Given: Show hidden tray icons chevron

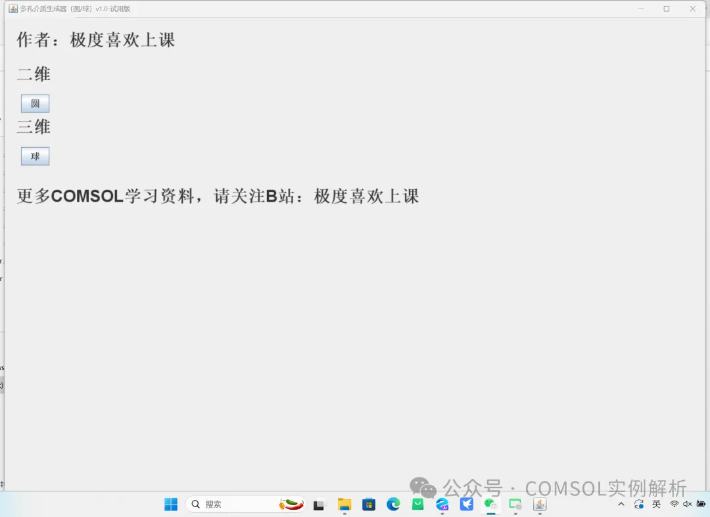Looking at the screenshot, I should pyautogui.click(x=621, y=505).
